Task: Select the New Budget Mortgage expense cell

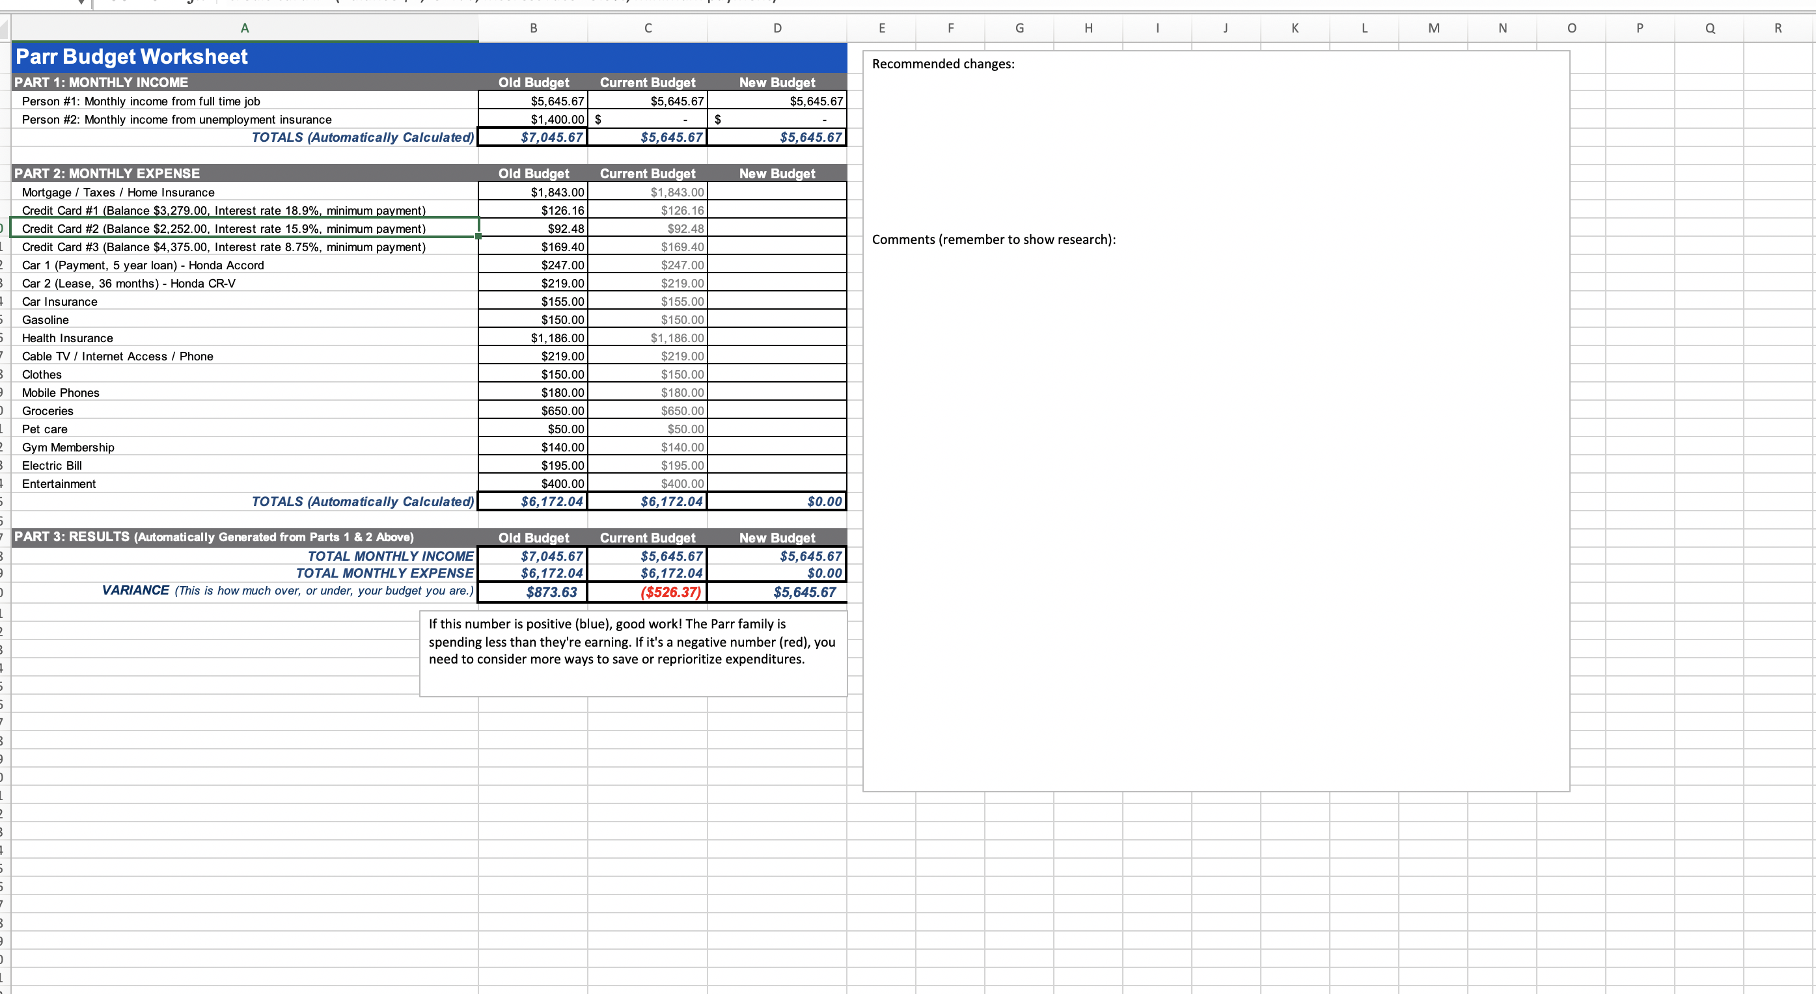Action: click(x=777, y=192)
